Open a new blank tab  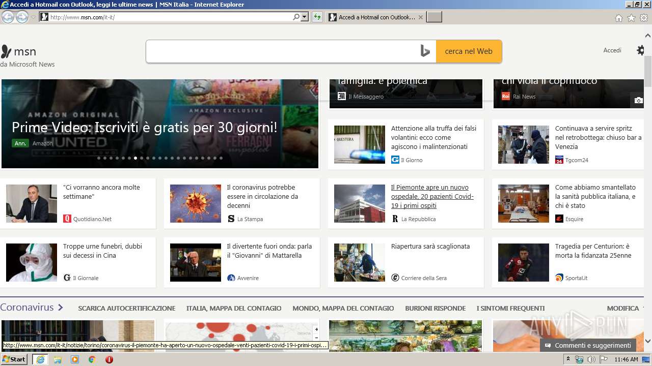pyautogui.click(x=434, y=17)
